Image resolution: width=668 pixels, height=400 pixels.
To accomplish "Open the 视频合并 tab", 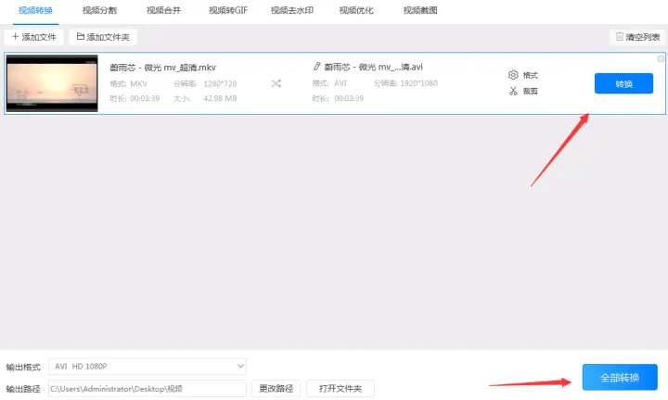I will pos(163,10).
